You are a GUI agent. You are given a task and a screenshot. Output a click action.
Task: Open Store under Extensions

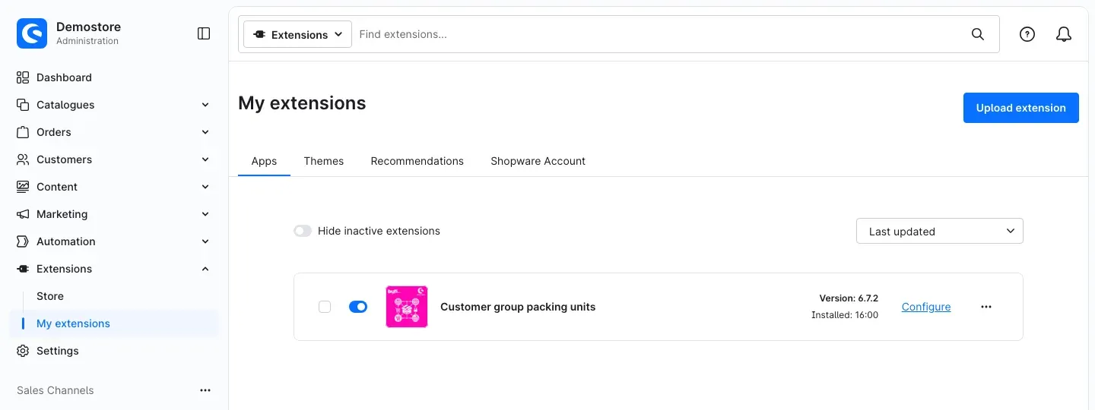pyautogui.click(x=50, y=296)
